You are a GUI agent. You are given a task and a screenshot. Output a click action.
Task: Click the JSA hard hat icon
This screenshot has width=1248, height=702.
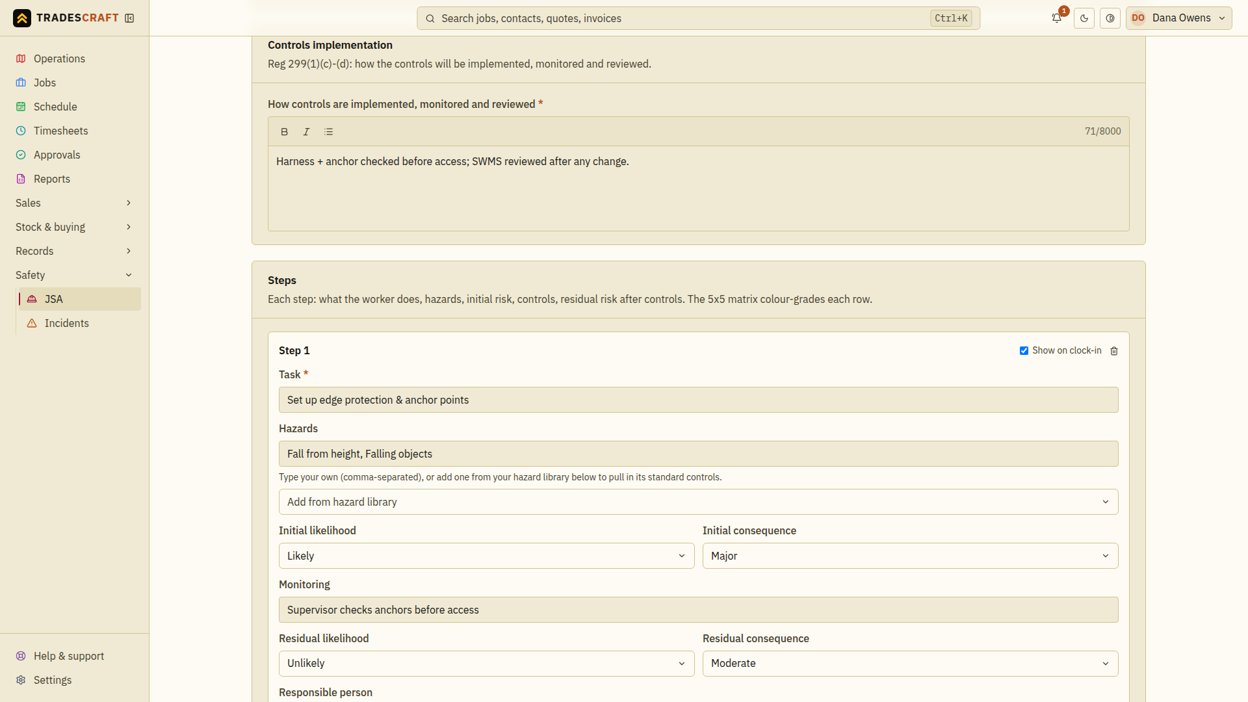pos(32,299)
